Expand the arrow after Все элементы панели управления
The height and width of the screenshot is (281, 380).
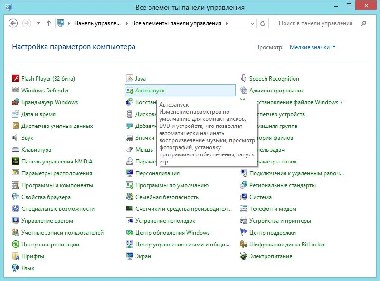click(227, 24)
